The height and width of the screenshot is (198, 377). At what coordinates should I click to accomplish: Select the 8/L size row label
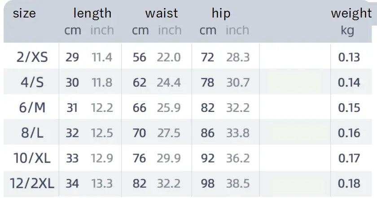click(x=31, y=133)
